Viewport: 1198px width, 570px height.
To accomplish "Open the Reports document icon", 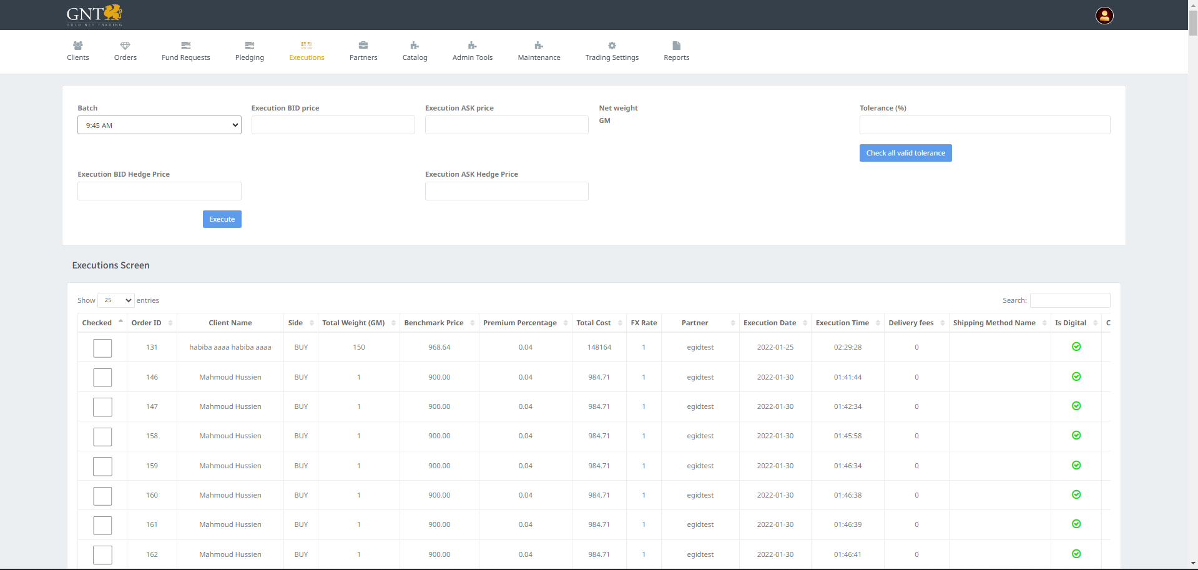I will pyautogui.click(x=676, y=46).
